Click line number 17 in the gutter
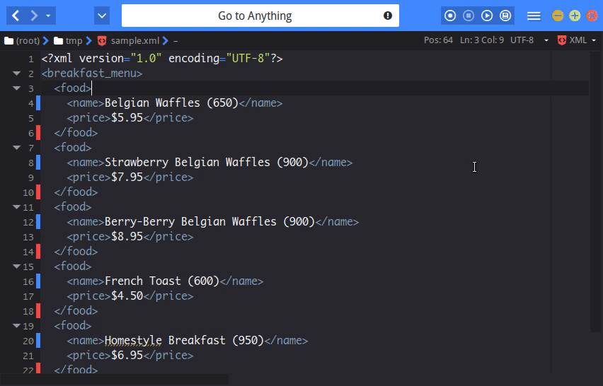This screenshot has width=603, height=386. pyautogui.click(x=28, y=296)
